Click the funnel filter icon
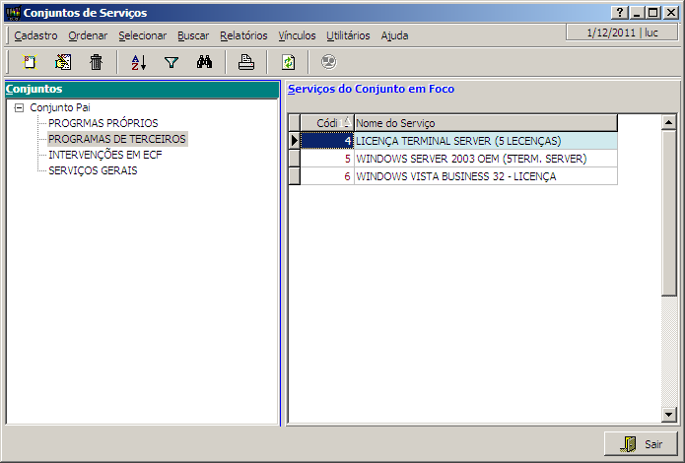The image size is (685, 463). click(x=171, y=62)
